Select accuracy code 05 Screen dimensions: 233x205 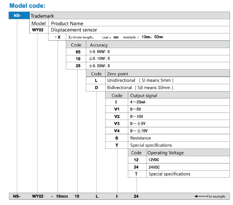pos(78,52)
